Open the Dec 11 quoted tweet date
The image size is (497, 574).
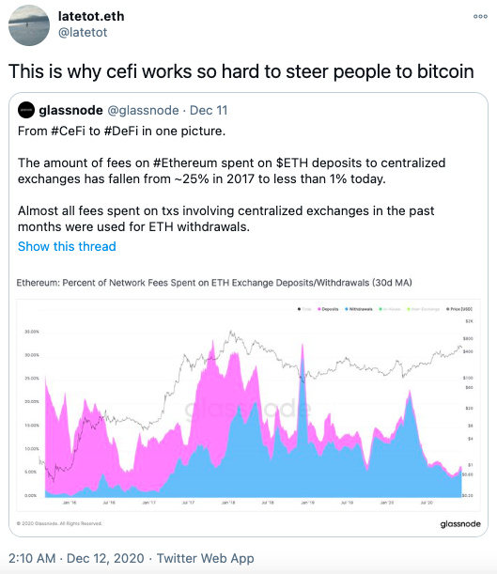[x=209, y=110]
